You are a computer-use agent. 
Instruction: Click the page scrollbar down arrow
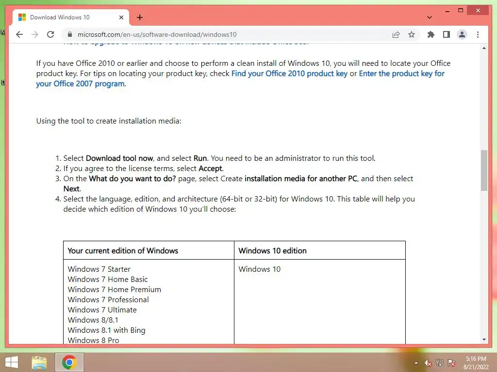pyautogui.click(x=484, y=340)
